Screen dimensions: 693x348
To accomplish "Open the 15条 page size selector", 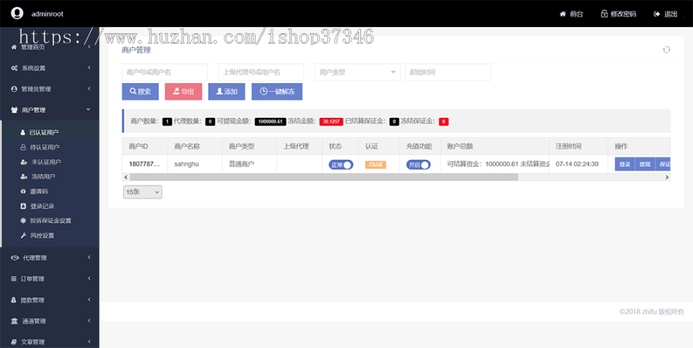I will pyautogui.click(x=142, y=192).
